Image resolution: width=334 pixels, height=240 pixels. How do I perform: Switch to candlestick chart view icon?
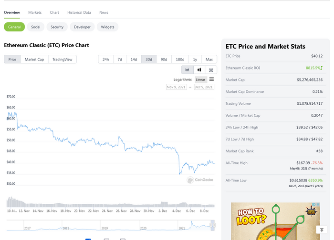[x=199, y=70]
